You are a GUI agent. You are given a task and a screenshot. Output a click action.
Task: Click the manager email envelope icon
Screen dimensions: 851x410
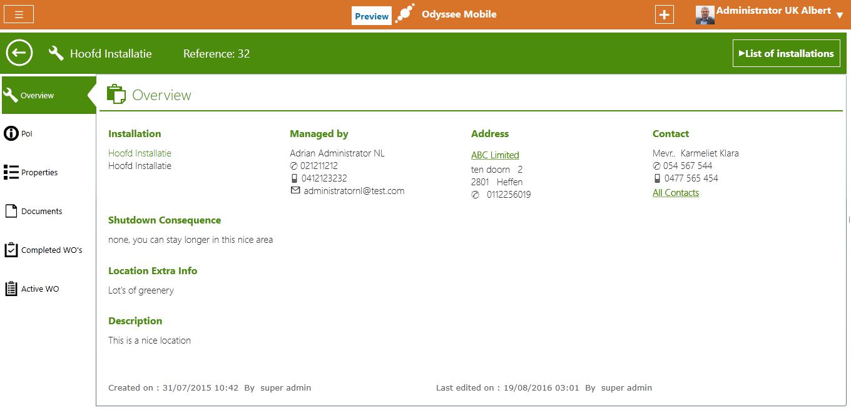click(295, 191)
